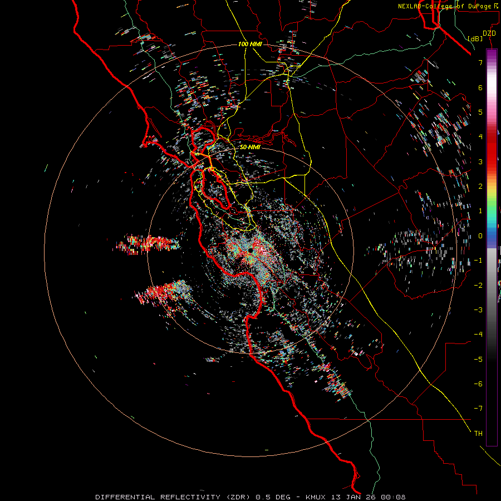501x501 pixels.
Task: Click the TH threshold label on the scale
Action: point(478,433)
